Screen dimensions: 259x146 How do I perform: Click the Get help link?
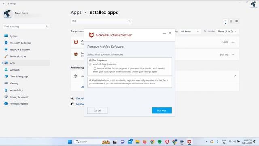coord(80,99)
